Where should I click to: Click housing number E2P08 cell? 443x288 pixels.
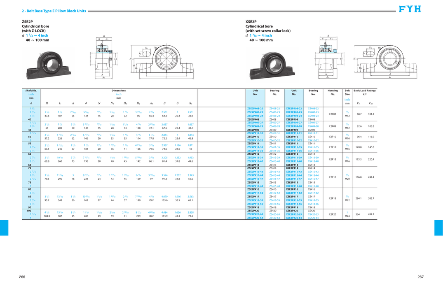tap(333, 114)
